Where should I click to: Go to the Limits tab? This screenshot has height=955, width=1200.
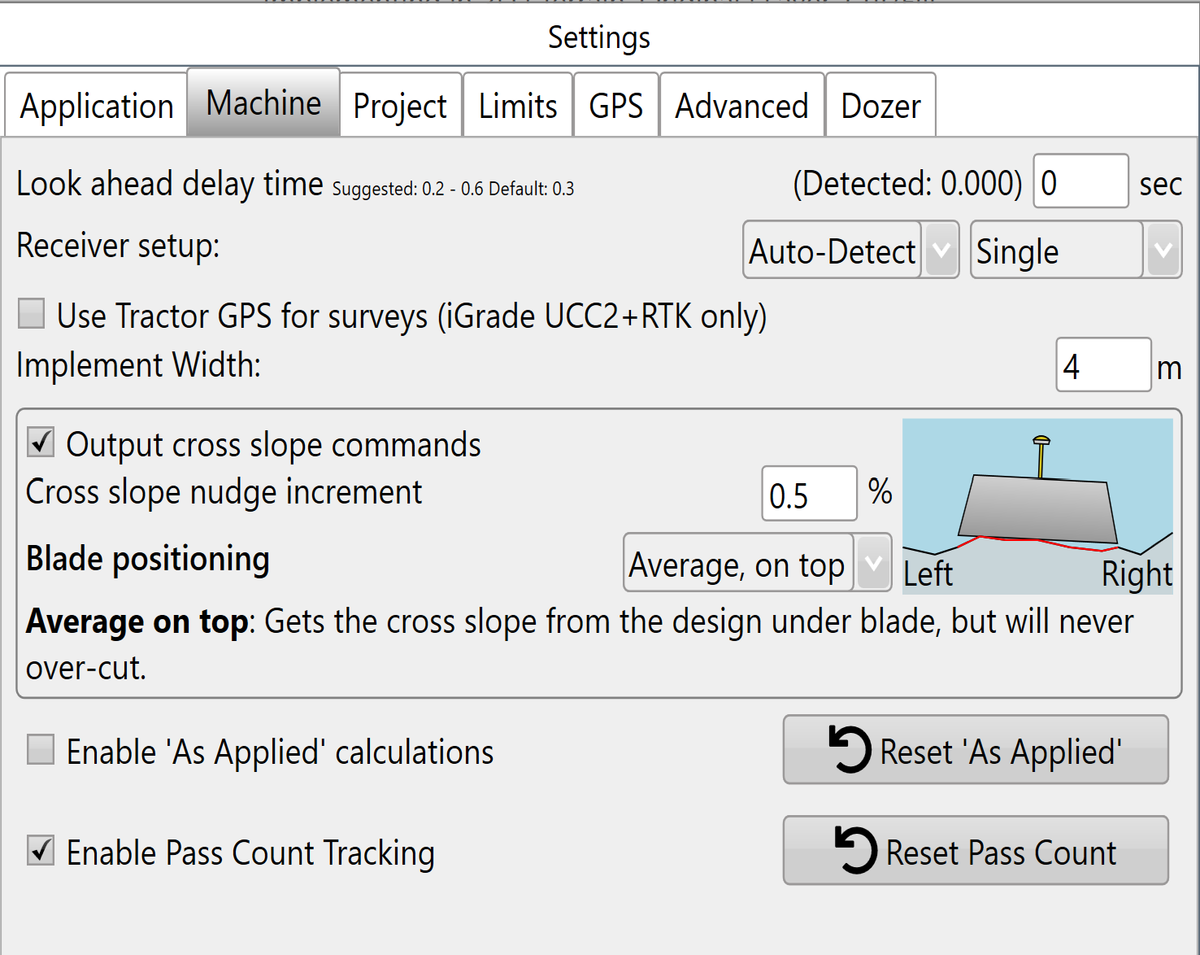point(517,106)
